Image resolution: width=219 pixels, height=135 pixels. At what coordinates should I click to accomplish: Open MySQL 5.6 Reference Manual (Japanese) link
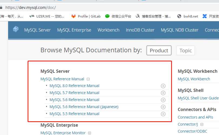(x=84, y=107)
